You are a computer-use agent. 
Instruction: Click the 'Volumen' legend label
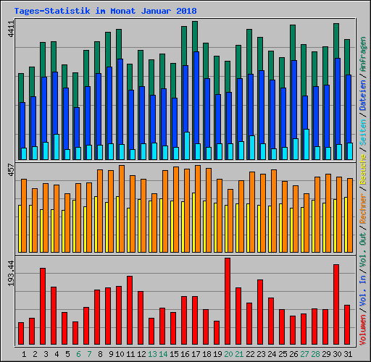click(x=363, y=330)
